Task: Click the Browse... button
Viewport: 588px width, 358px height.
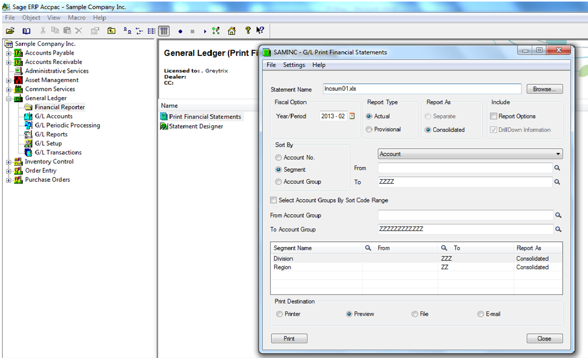Action: [545, 89]
